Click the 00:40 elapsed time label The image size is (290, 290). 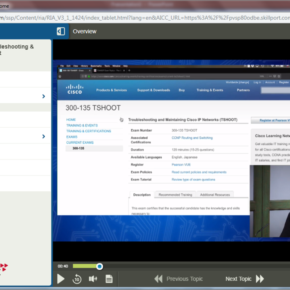63,266
